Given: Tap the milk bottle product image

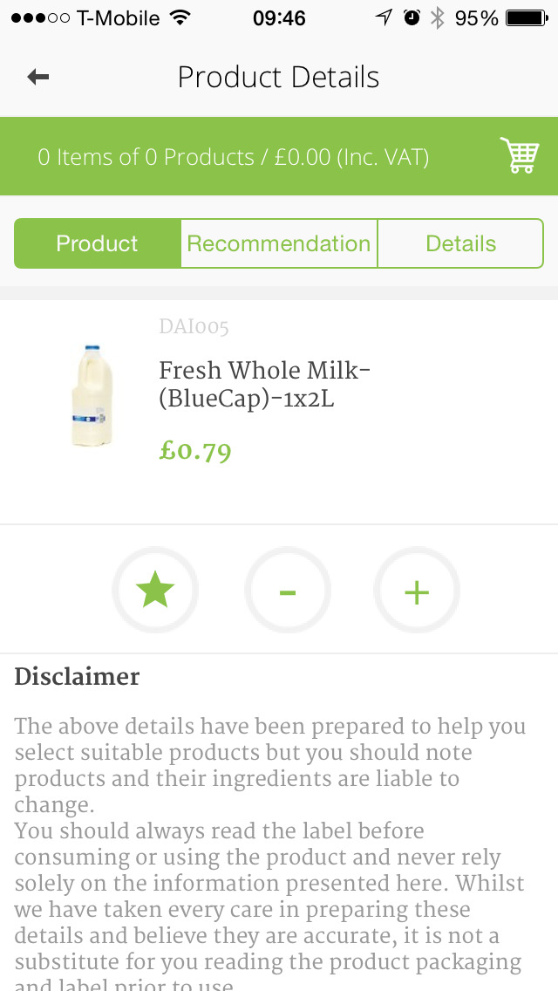Looking at the screenshot, I should pyautogui.click(x=92, y=396).
